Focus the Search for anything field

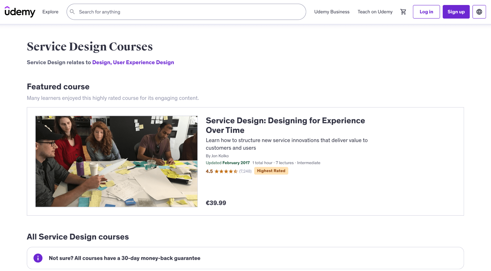186,12
